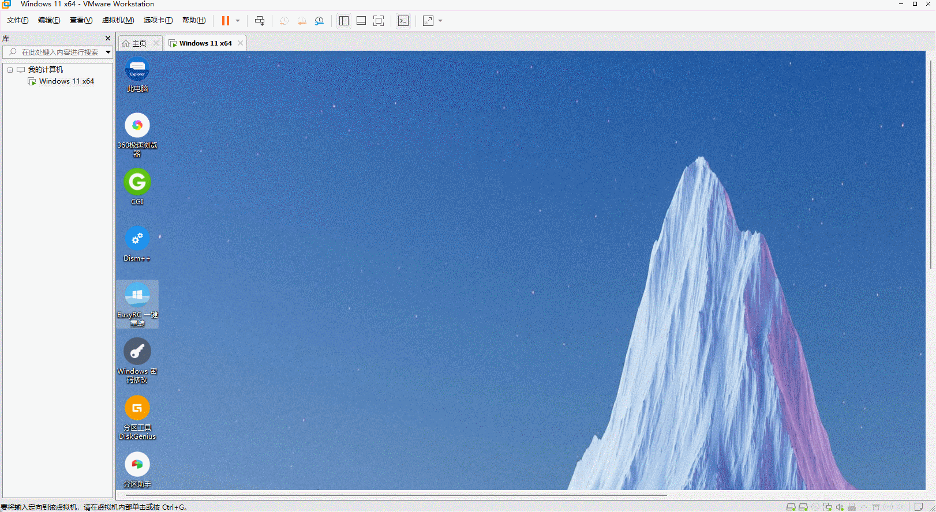
Task: Enter full screen mode toggle
Action: 379,21
